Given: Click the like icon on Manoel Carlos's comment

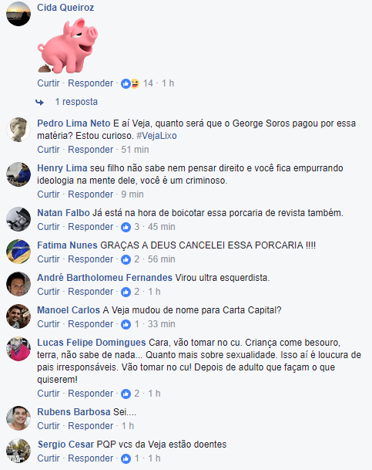Looking at the screenshot, I should pyautogui.click(x=126, y=324).
